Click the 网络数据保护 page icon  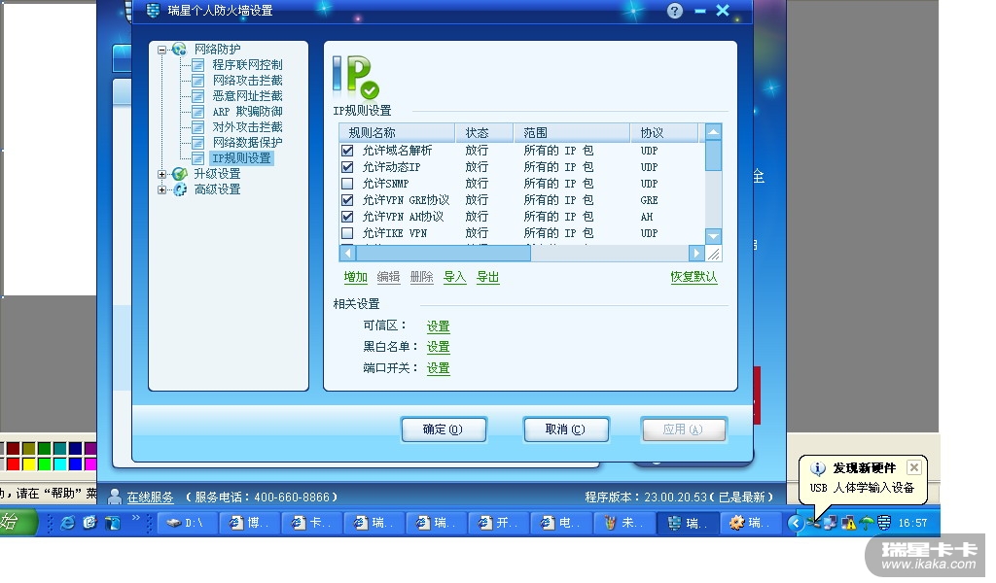coord(198,143)
